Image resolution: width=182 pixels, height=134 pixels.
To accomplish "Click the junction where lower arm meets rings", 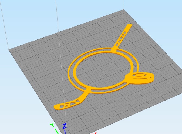I will [89, 90].
